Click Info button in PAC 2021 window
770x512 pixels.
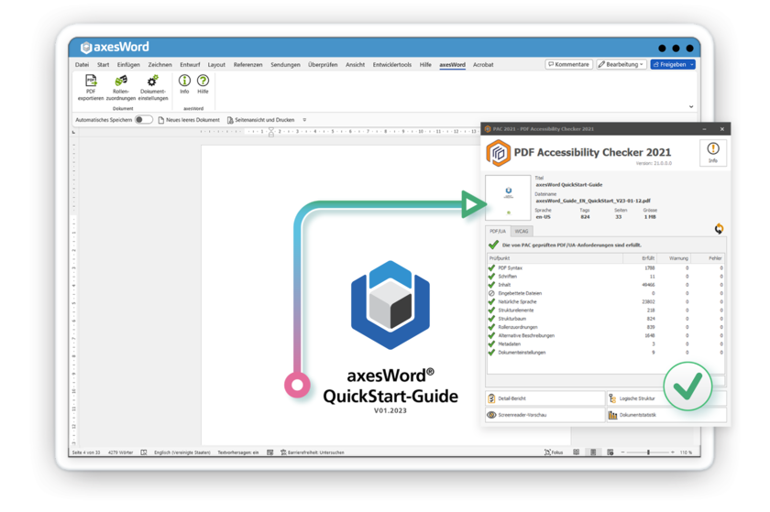tap(713, 153)
